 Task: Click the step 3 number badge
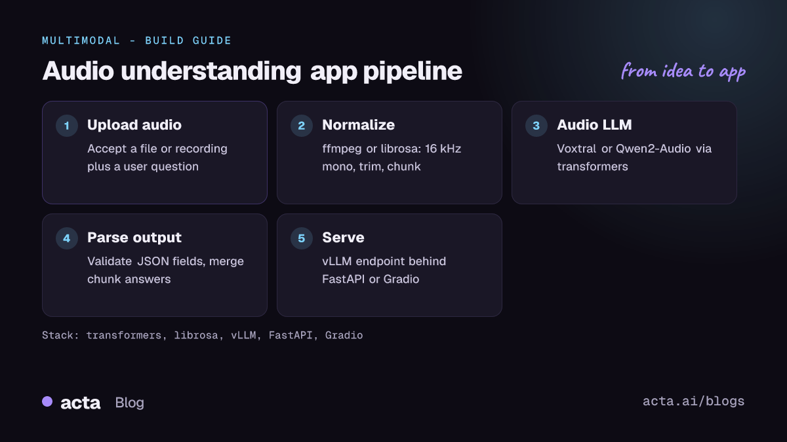pyautogui.click(x=536, y=126)
